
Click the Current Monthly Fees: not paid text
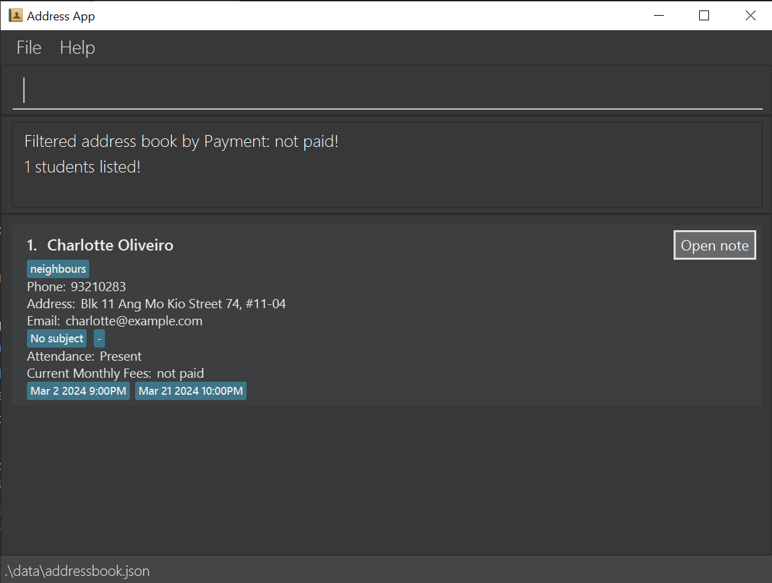[115, 373]
